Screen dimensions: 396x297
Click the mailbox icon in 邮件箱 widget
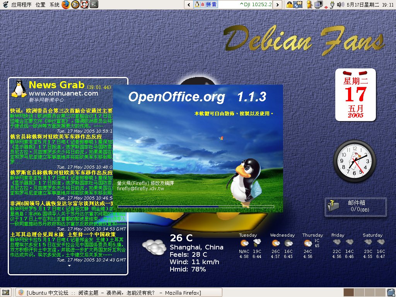pos(333,206)
